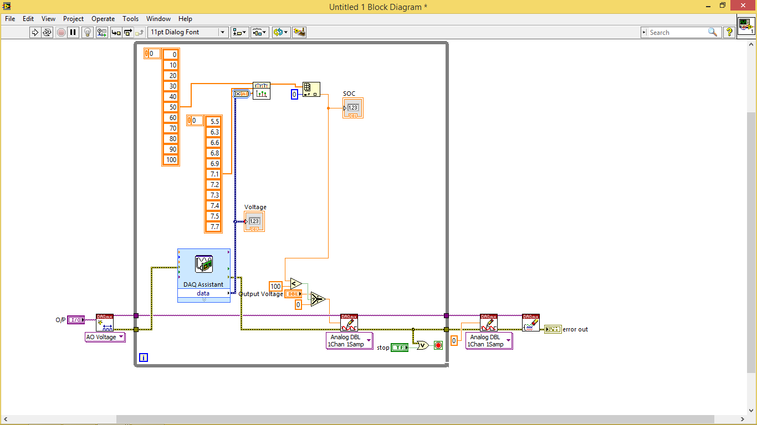Click the Select function node
The width and height of the screenshot is (757, 425).
click(x=317, y=299)
